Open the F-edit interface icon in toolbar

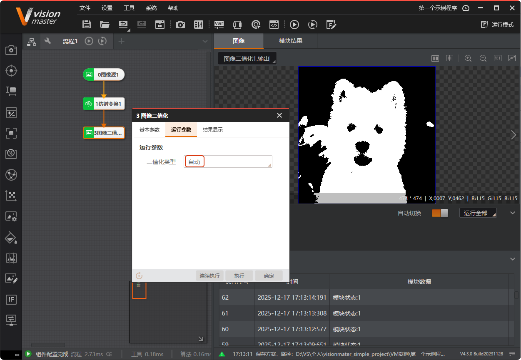(x=331, y=25)
